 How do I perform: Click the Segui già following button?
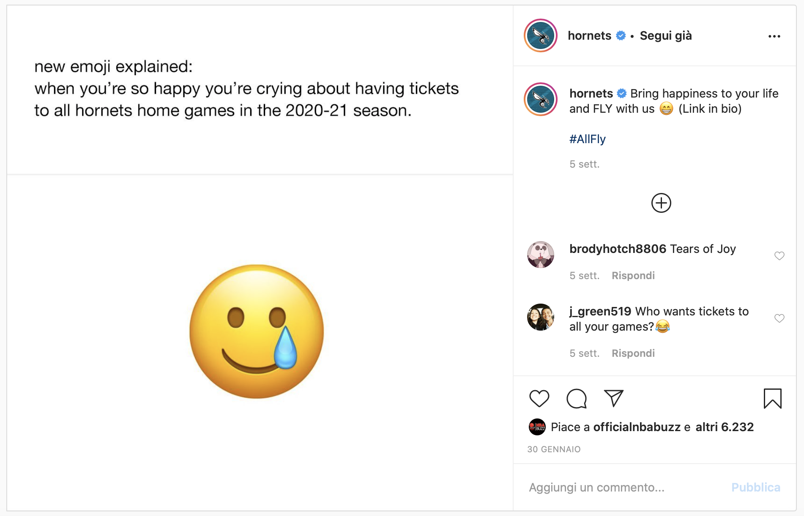(x=665, y=36)
